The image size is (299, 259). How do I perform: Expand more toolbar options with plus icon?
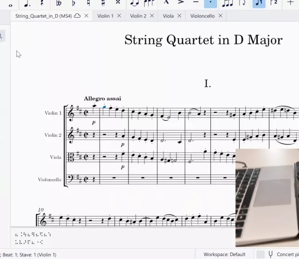(291, 3)
